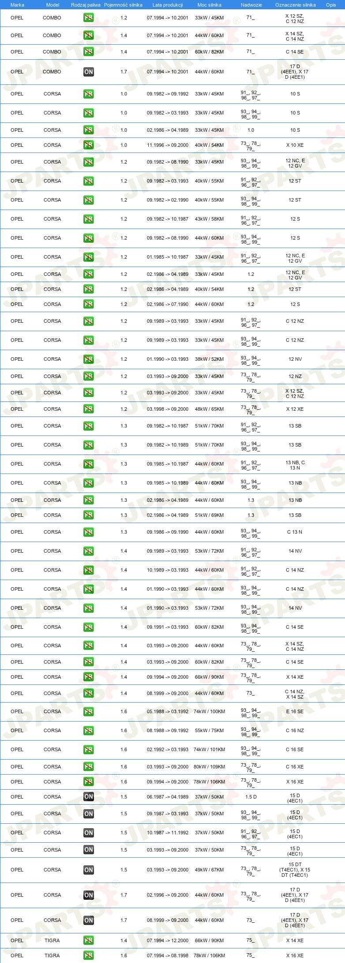Click the Pojemność silnika column header

coord(123,5)
